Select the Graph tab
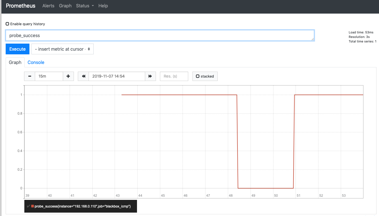Screen dimensions: 379x216 click(15, 62)
